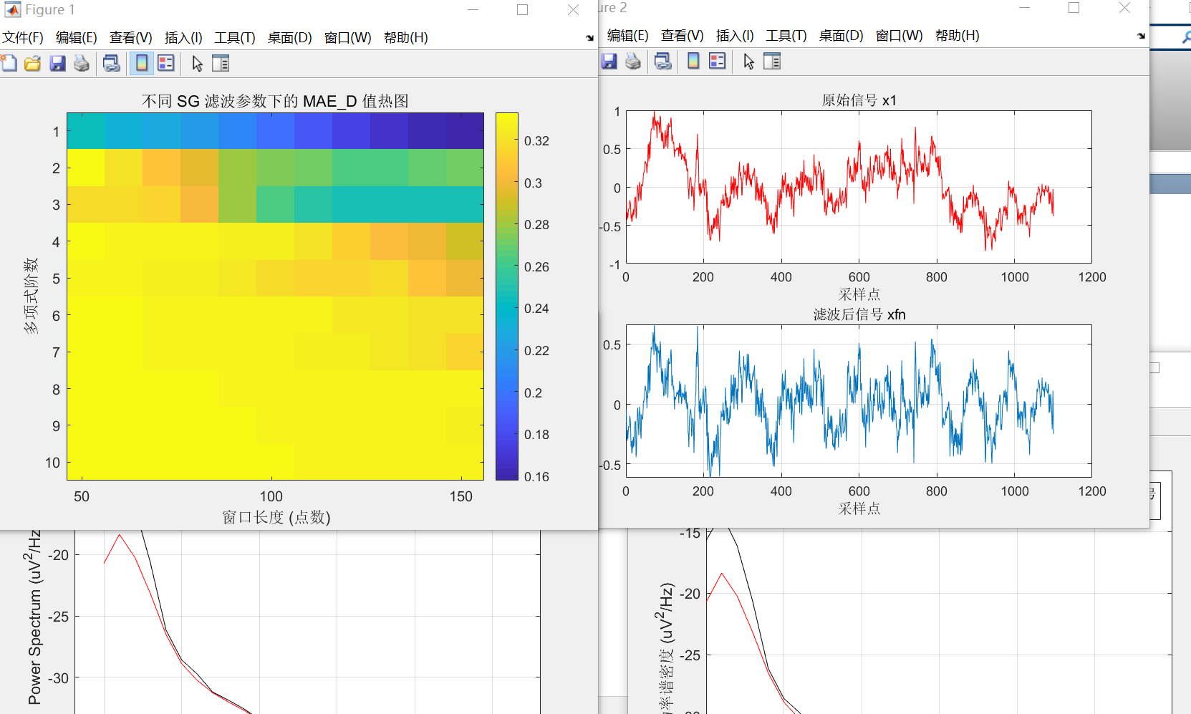Save Figure 1 with the floppy disk icon
The width and height of the screenshot is (1191, 714).
(57, 64)
